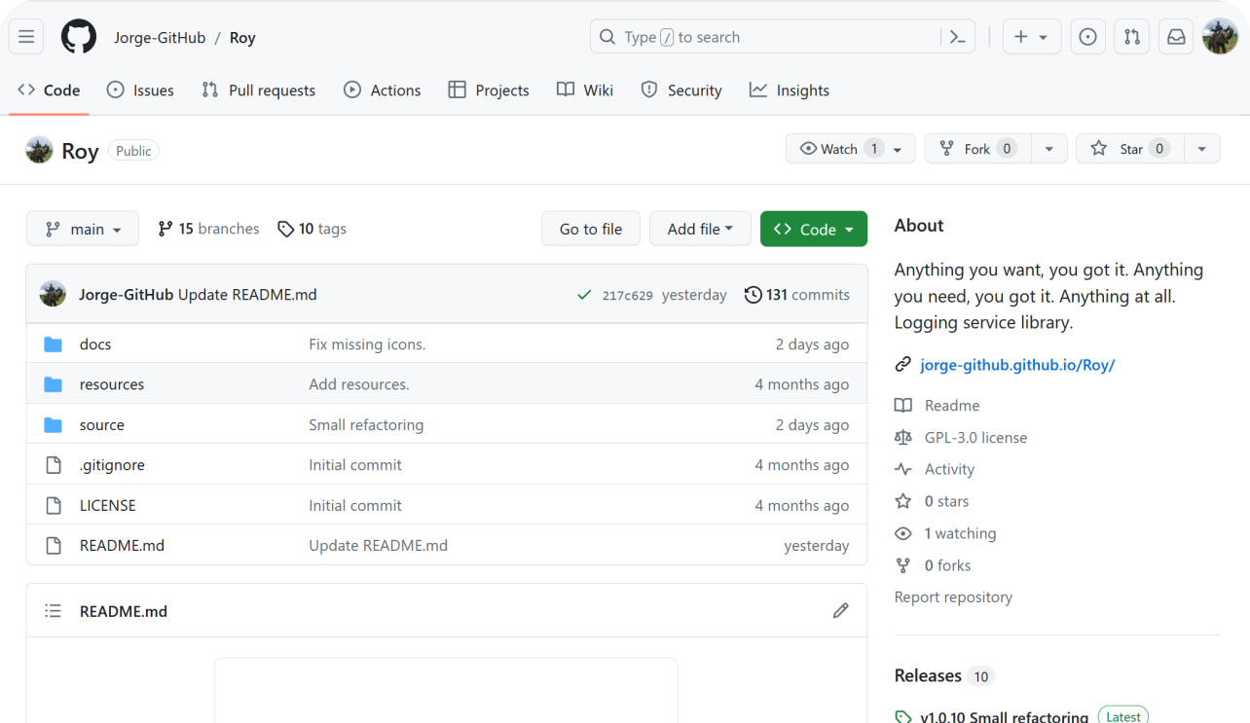Viewport: 1250px width, 723px height.
Task: Open the main branch selector dropdown
Action: point(83,229)
